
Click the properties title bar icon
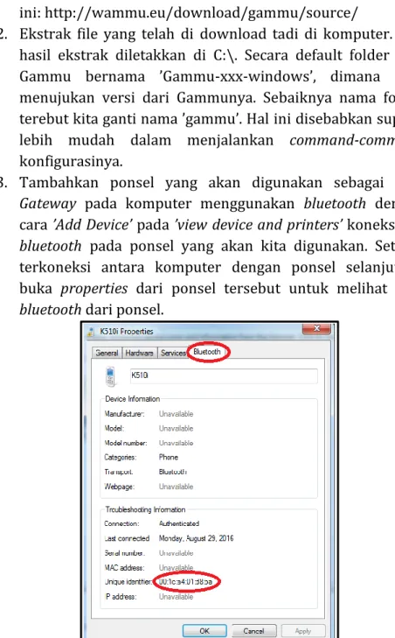91,332
